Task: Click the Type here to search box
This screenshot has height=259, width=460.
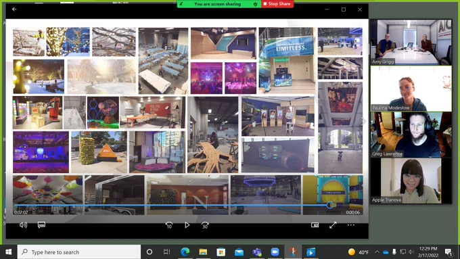Action: click(79, 252)
